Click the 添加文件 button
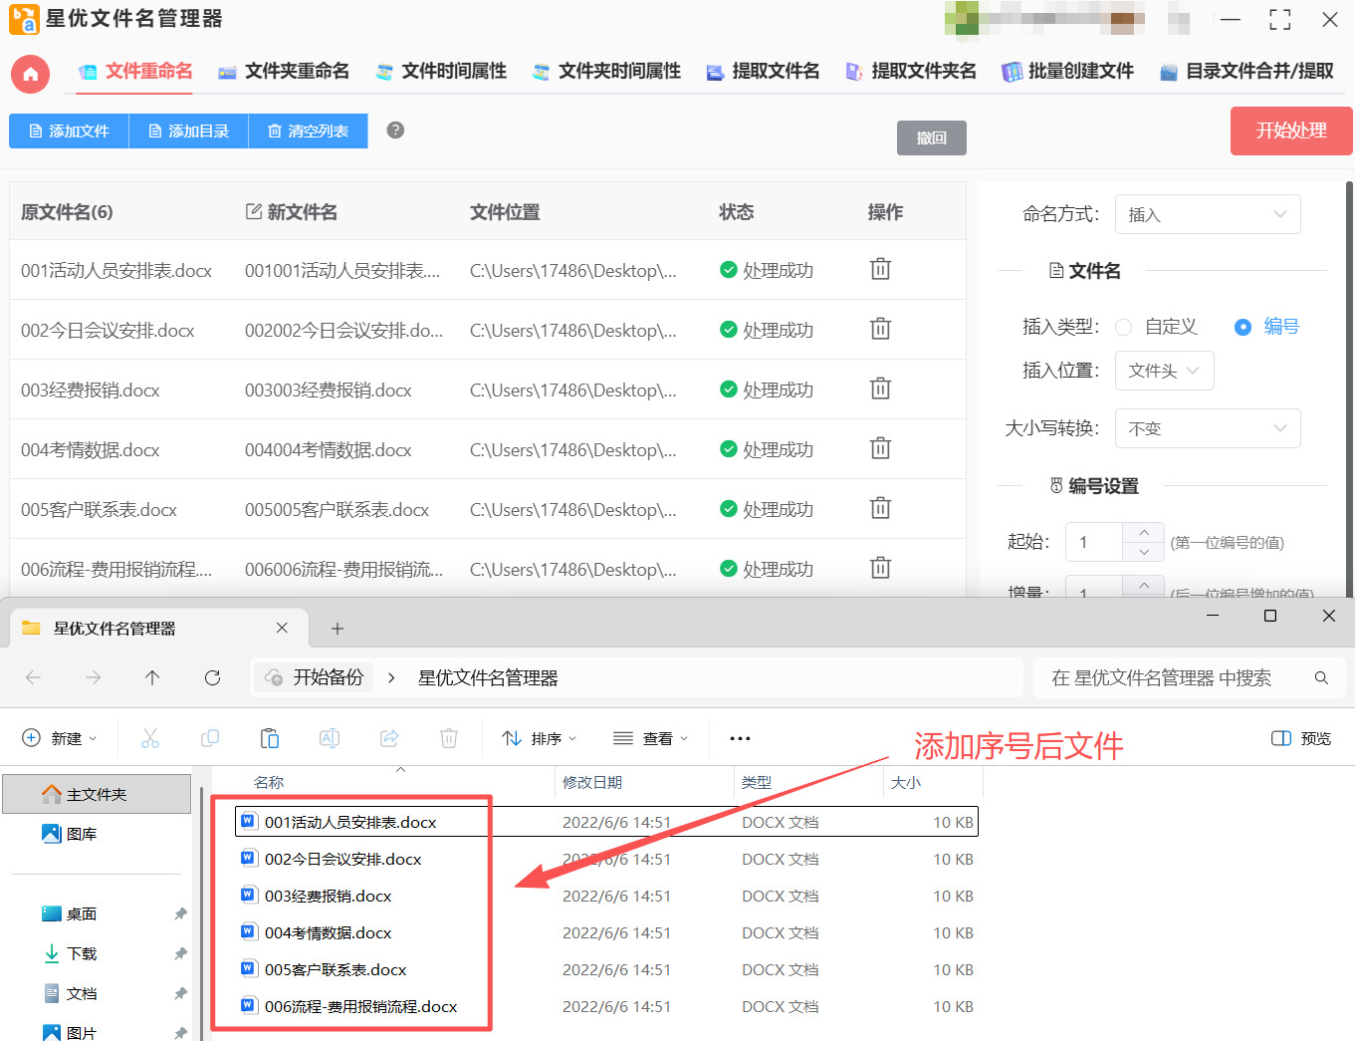Image resolution: width=1355 pixels, height=1041 pixels. tap(69, 130)
